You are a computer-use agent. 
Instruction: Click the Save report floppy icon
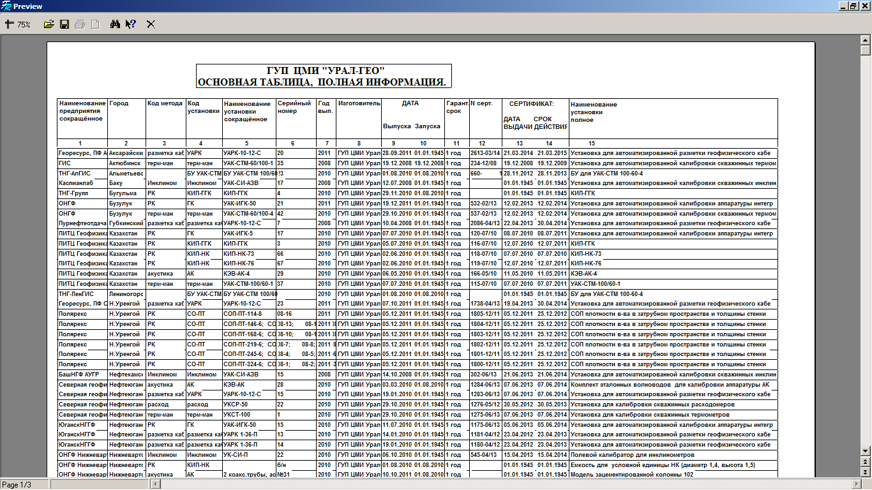coord(64,24)
